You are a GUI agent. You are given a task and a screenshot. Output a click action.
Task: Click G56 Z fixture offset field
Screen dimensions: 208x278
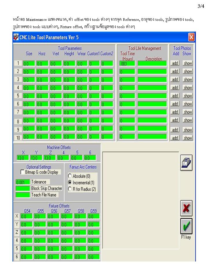pyautogui.click(x=53, y=233)
